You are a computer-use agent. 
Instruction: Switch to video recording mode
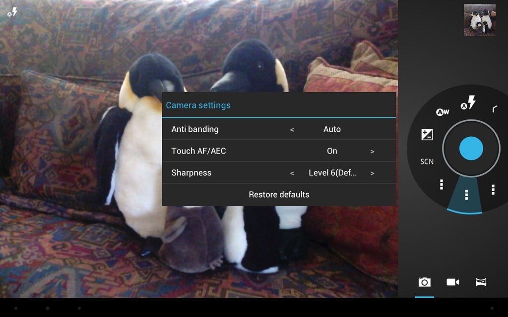click(x=452, y=282)
